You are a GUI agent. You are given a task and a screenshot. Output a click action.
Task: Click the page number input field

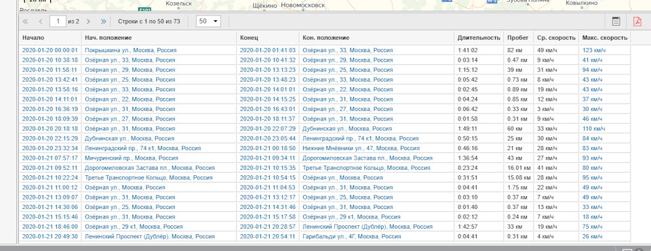[58, 21]
